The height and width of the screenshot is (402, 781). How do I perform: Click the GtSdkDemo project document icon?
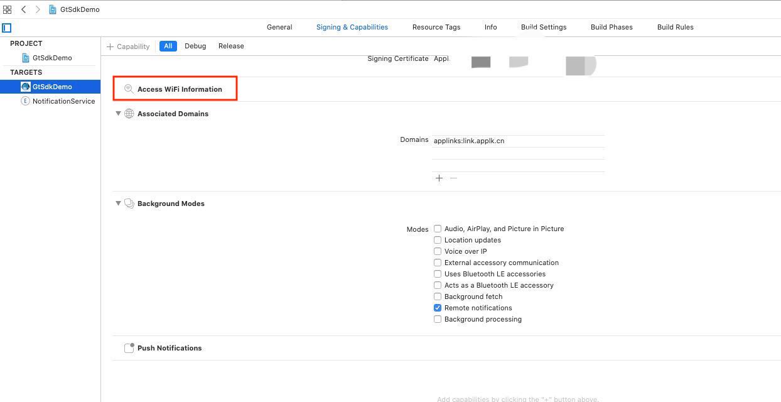(x=26, y=58)
